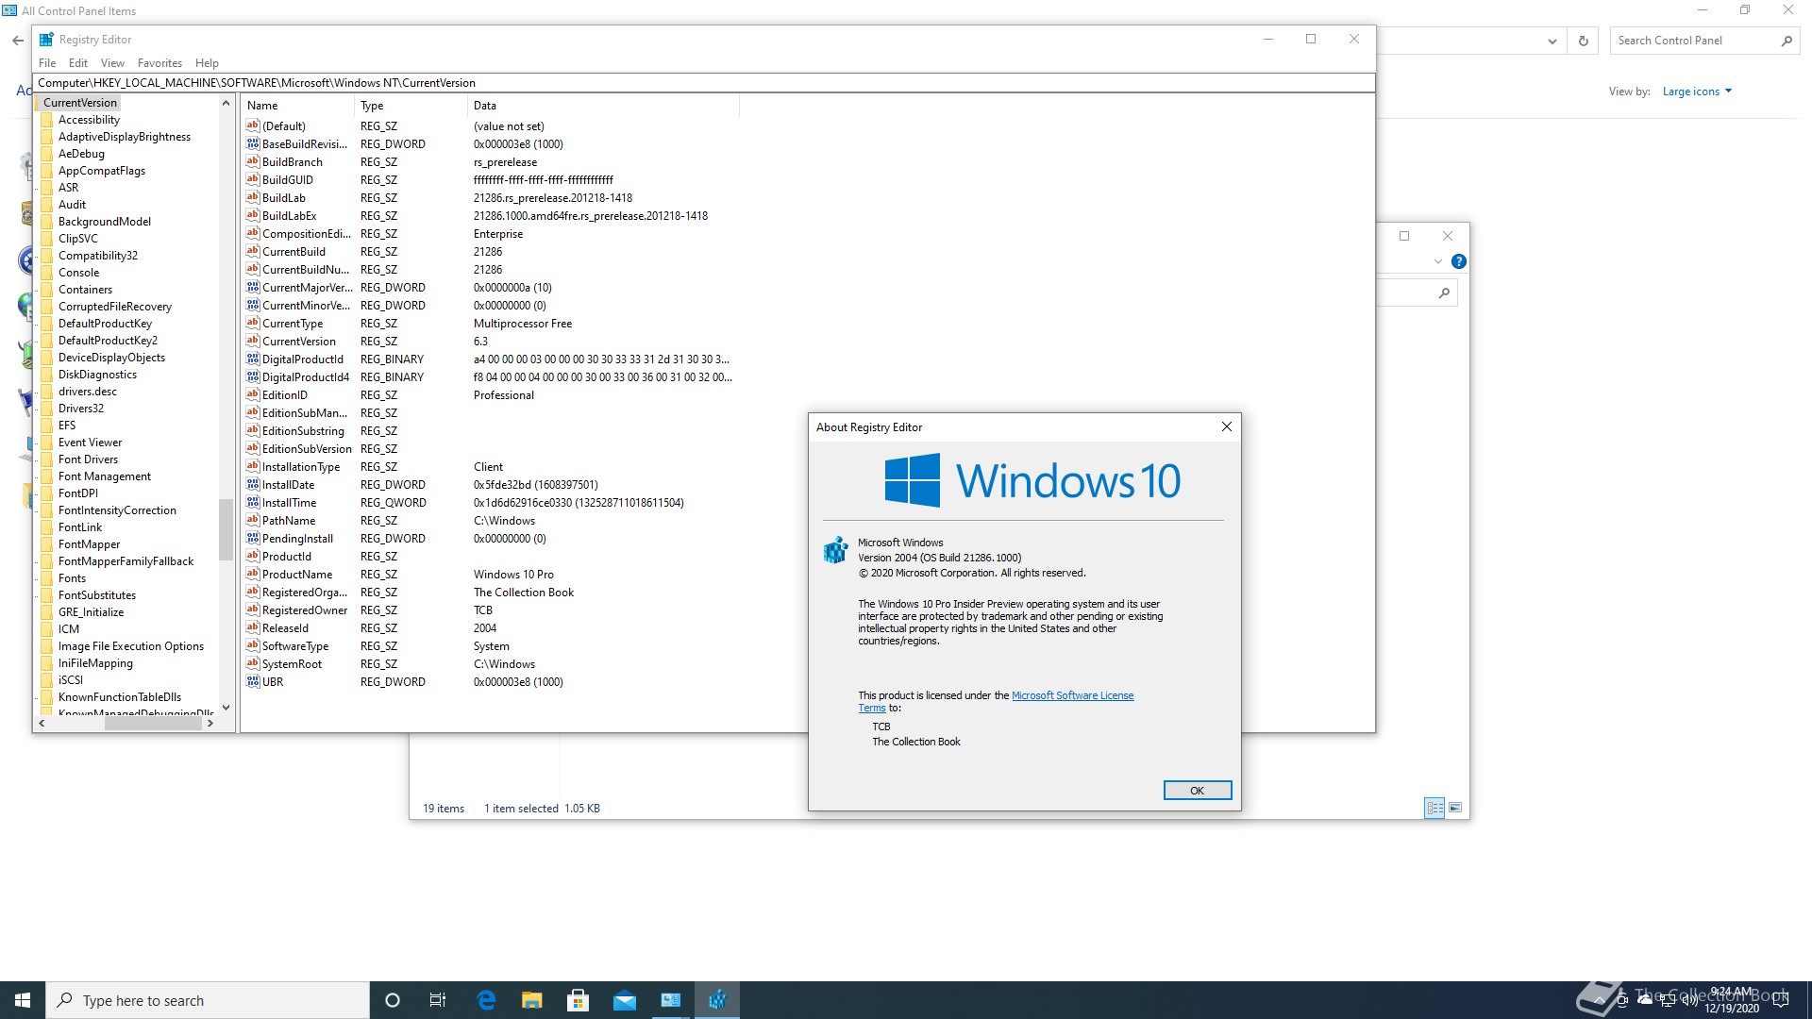The image size is (1812, 1019).
Task: Open Mail from the taskbar
Action: pos(625,1000)
